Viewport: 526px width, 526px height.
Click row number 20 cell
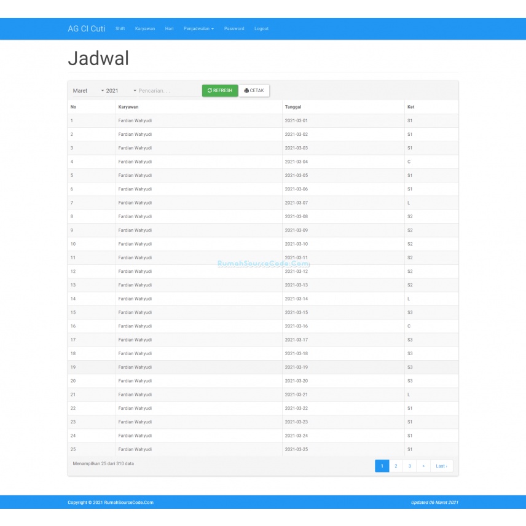[x=92, y=381]
